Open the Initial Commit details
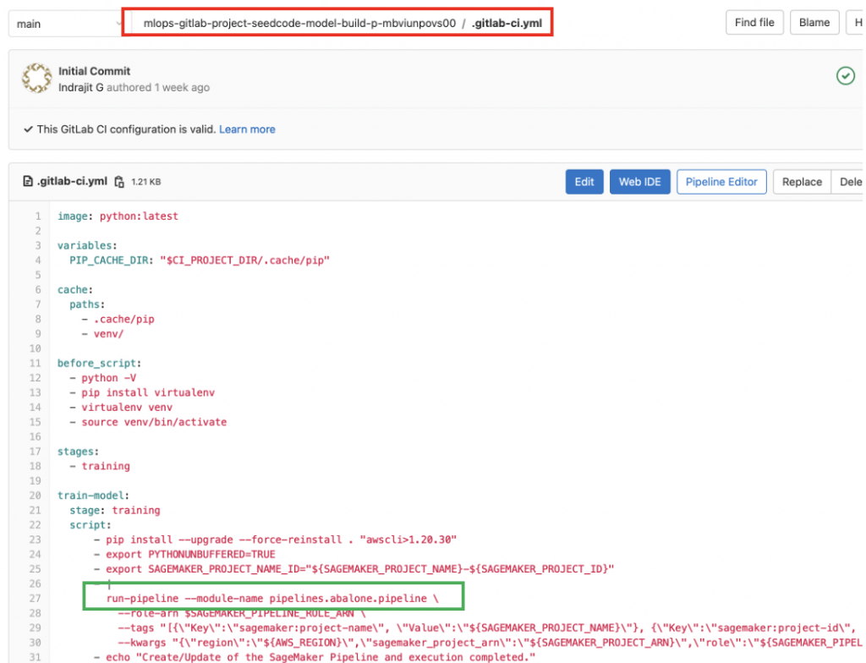 pos(94,71)
